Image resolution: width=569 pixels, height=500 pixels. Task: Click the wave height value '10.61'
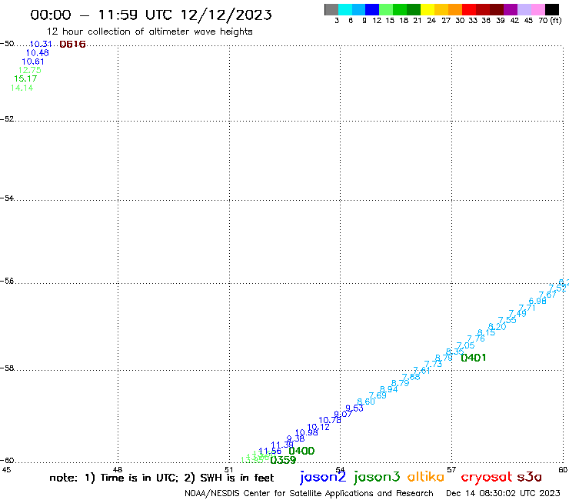32,62
